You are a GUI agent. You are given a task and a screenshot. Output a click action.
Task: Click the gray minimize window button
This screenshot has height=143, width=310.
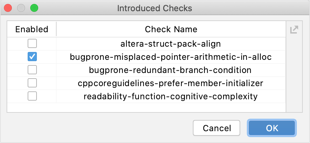(21, 8)
